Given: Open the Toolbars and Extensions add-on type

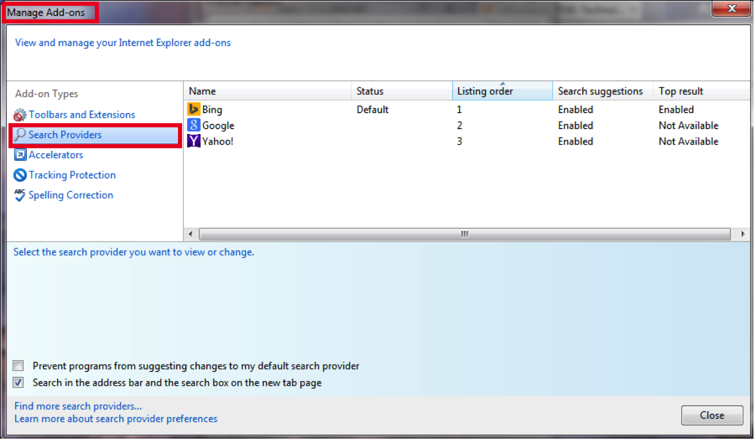Looking at the screenshot, I should (x=82, y=115).
